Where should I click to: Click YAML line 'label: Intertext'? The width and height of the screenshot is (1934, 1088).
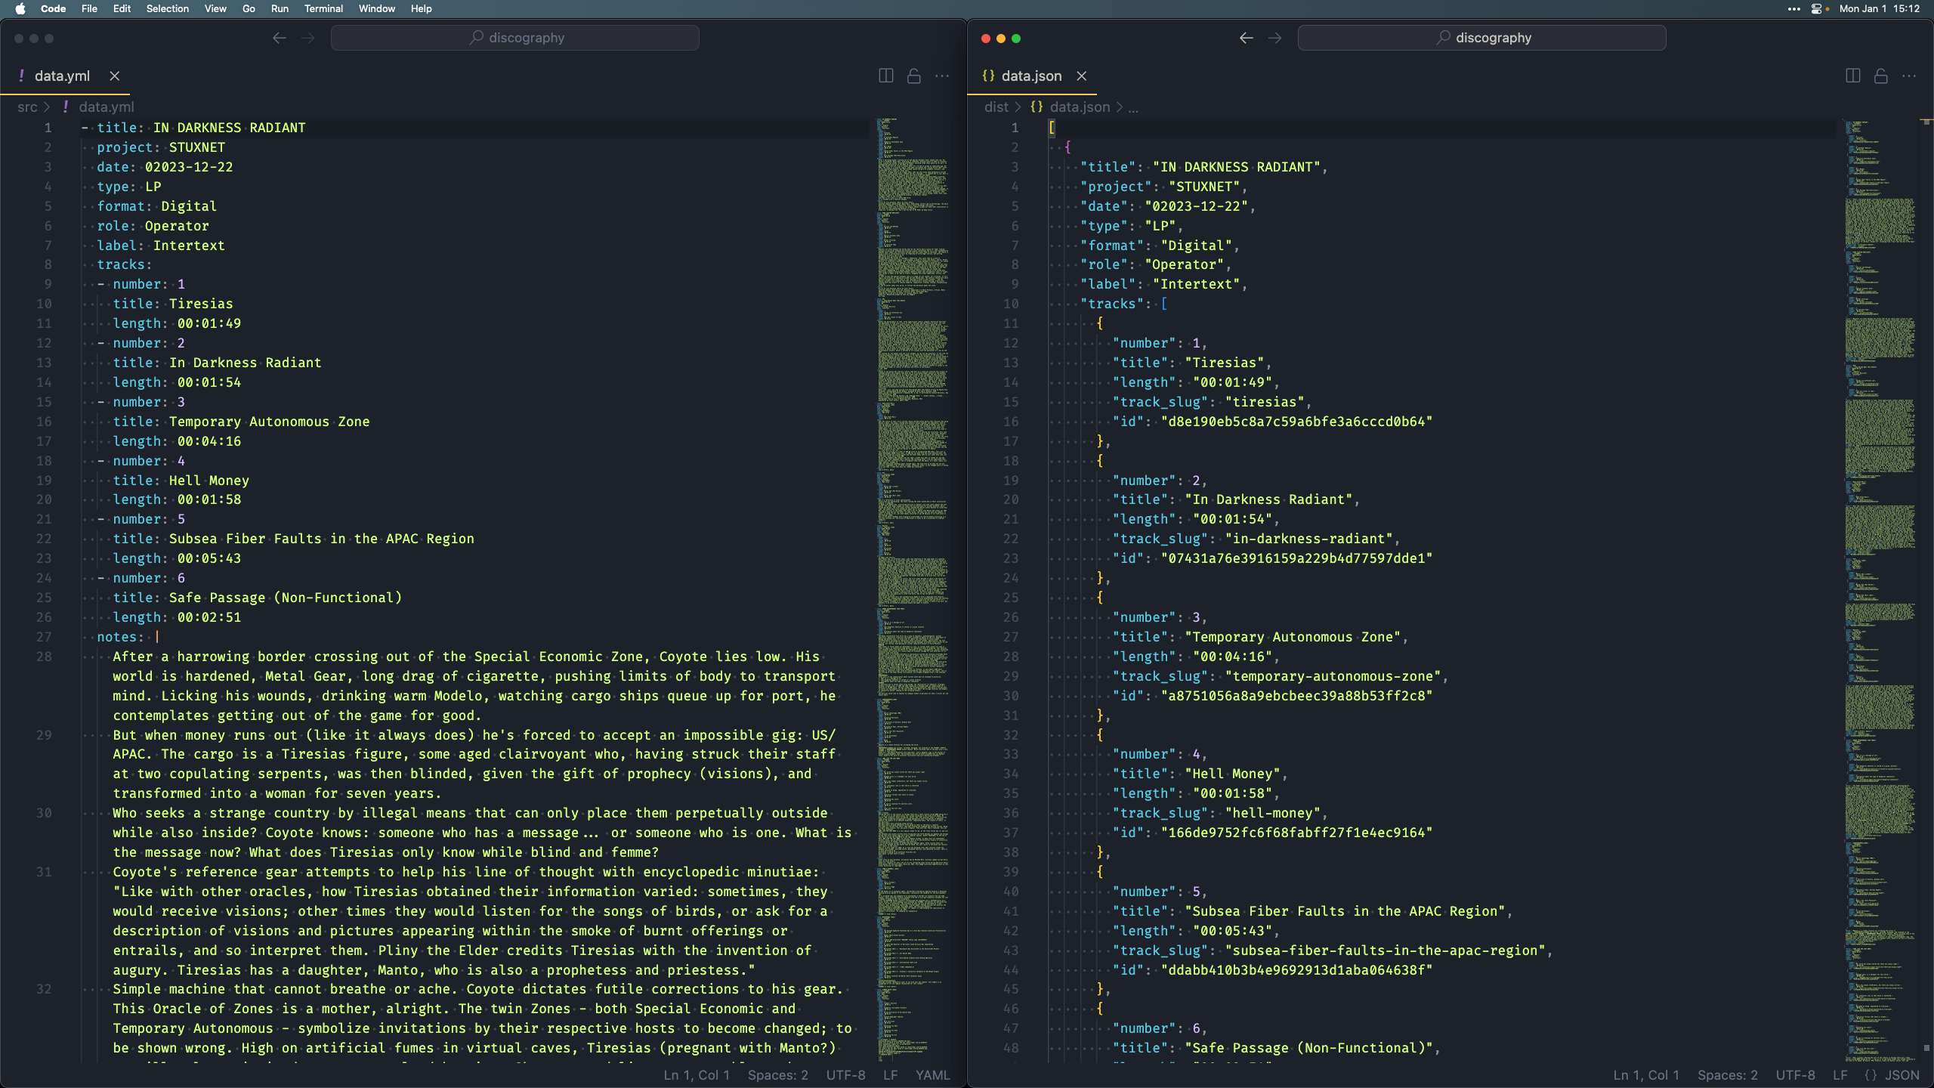point(160,246)
